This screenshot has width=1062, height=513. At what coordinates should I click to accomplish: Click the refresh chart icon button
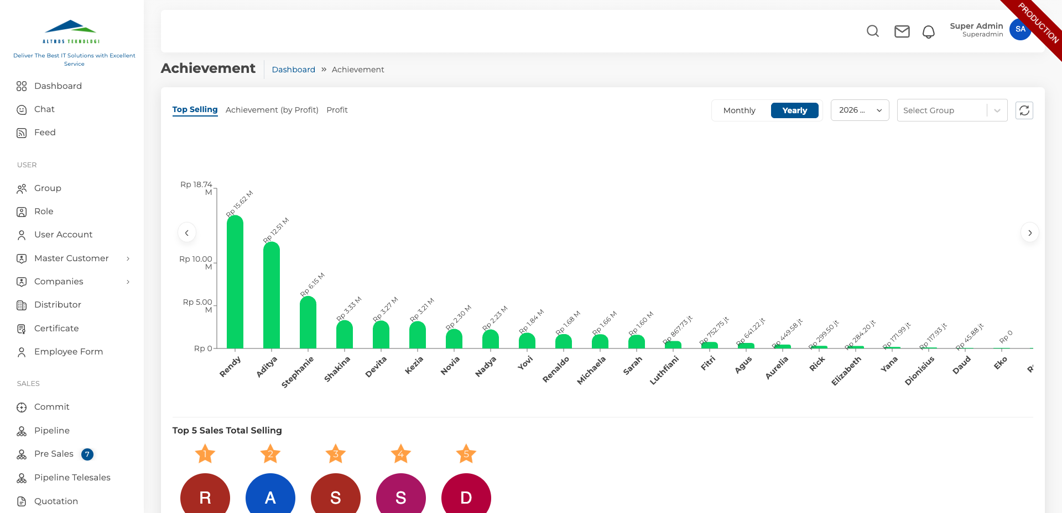(1024, 110)
